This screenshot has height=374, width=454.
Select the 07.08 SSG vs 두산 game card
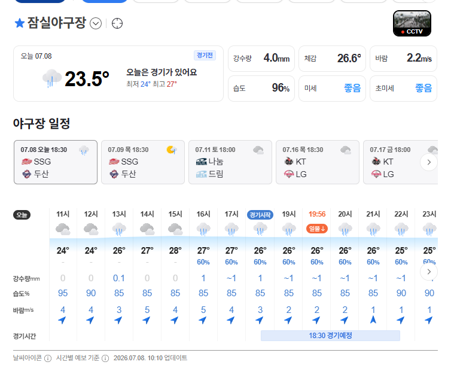tap(56, 162)
